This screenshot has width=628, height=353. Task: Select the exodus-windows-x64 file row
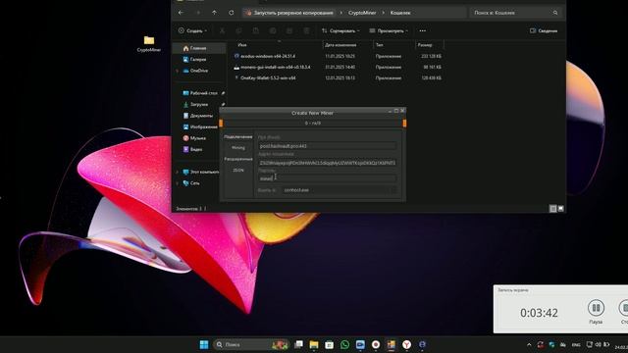[338, 57]
